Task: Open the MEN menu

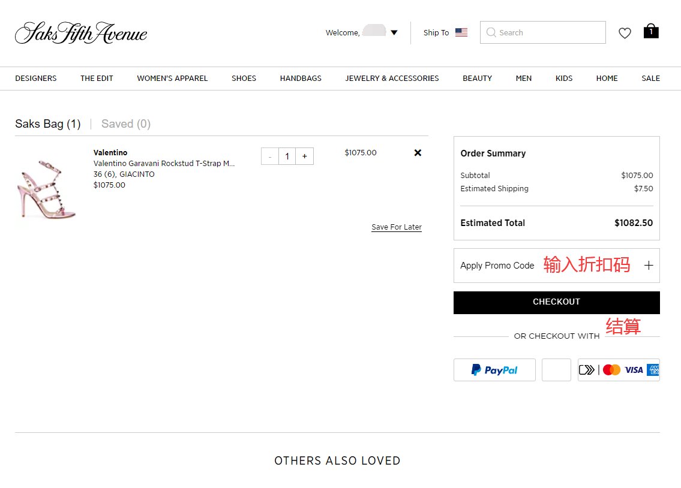Action: click(523, 79)
